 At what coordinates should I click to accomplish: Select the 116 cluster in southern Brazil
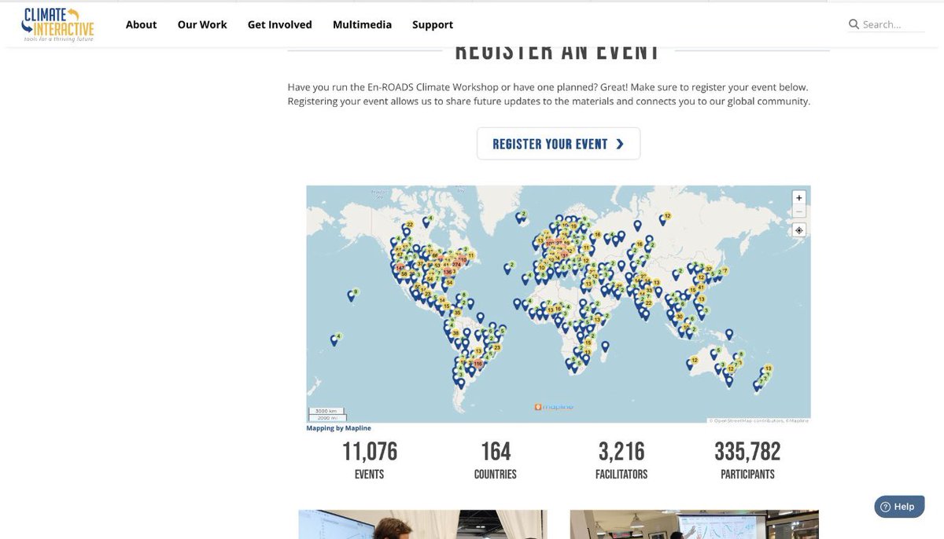click(x=478, y=364)
